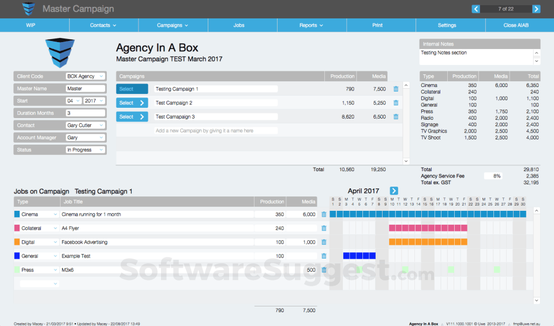Open the Contact dropdown
The width and height of the screenshot is (554, 326).
85,125
